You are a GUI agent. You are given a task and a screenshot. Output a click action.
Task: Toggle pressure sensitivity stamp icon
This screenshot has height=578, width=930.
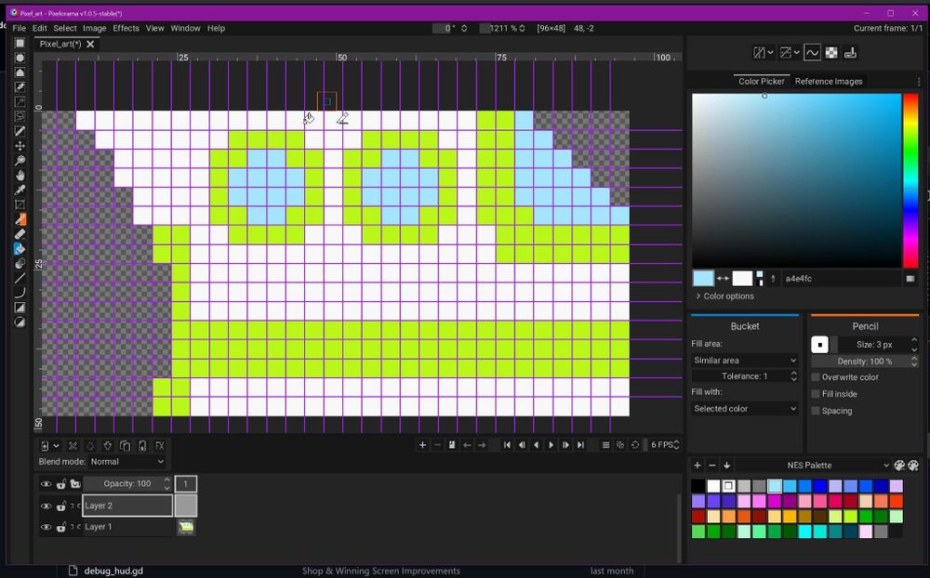pyautogui.click(x=851, y=53)
